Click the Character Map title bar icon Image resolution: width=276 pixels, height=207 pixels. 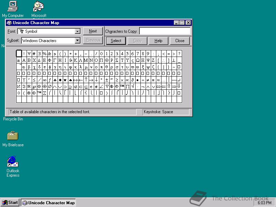9,23
